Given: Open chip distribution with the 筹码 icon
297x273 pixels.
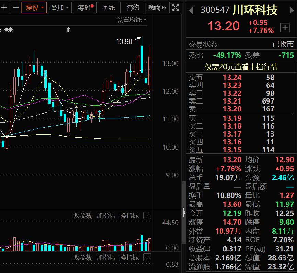Looking at the screenshot, I should (x=84, y=7).
